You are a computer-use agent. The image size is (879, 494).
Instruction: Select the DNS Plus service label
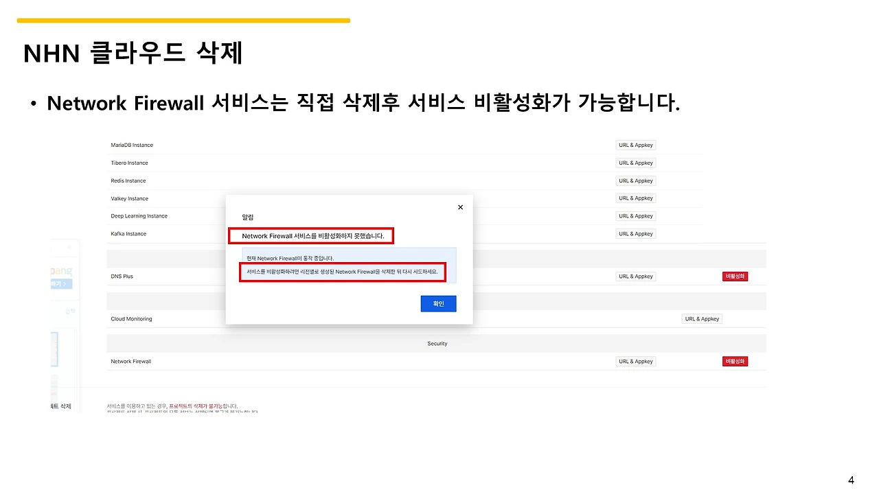tap(122, 277)
